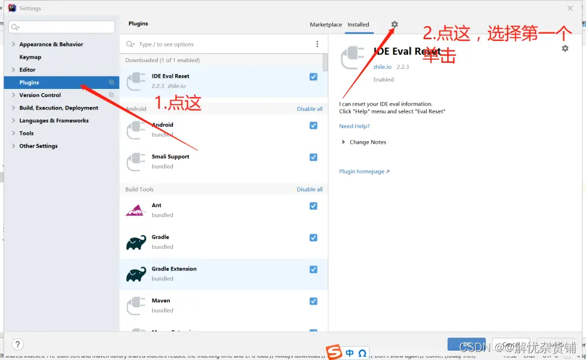Click the OK button
Screen dimensions: 586x360
tap(467, 344)
